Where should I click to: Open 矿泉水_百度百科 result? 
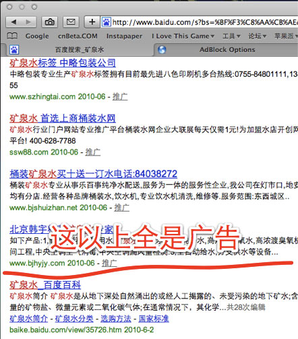[45, 285]
